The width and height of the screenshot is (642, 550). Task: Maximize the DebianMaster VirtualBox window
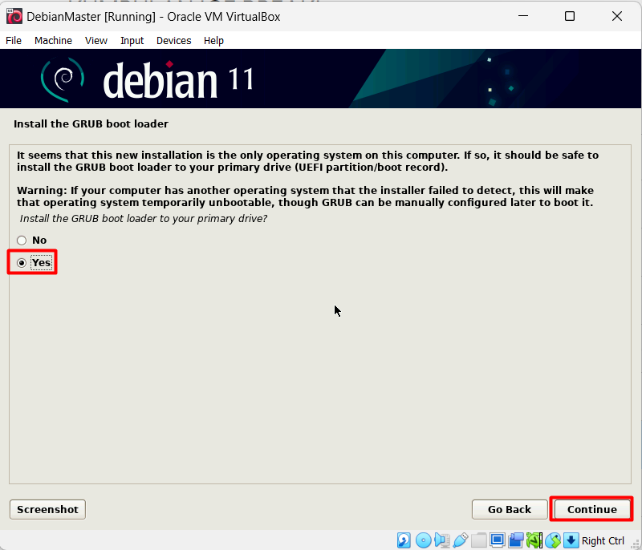pos(570,16)
